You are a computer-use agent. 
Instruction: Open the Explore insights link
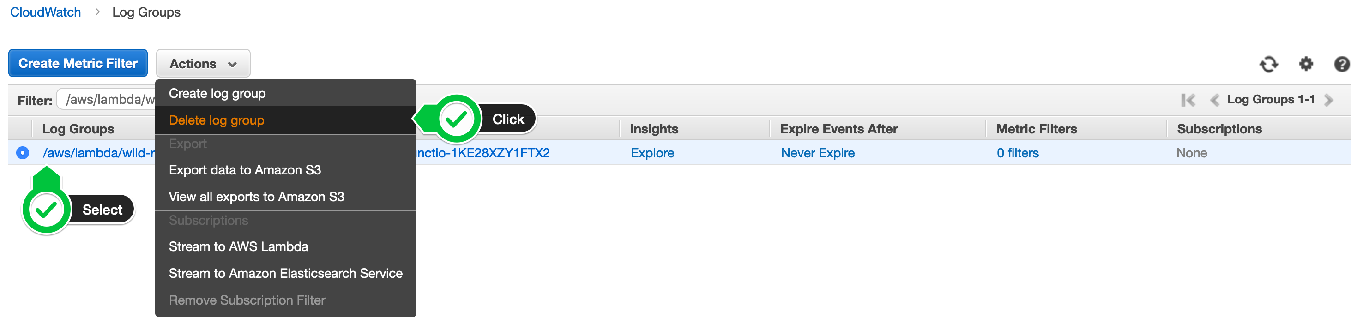click(x=652, y=153)
